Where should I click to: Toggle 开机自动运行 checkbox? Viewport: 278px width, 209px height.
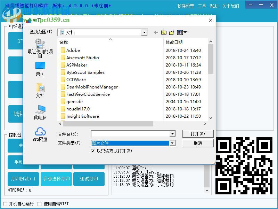click(x=5, y=203)
